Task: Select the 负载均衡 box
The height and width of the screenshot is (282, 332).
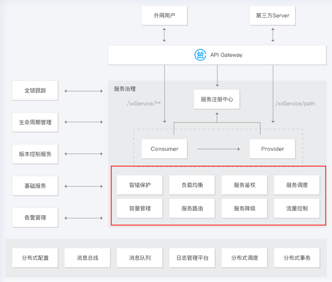Action: (192, 185)
